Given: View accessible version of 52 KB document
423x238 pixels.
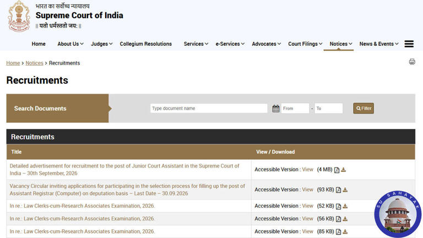Looking at the screenshot, I should [x=307, y=206].
